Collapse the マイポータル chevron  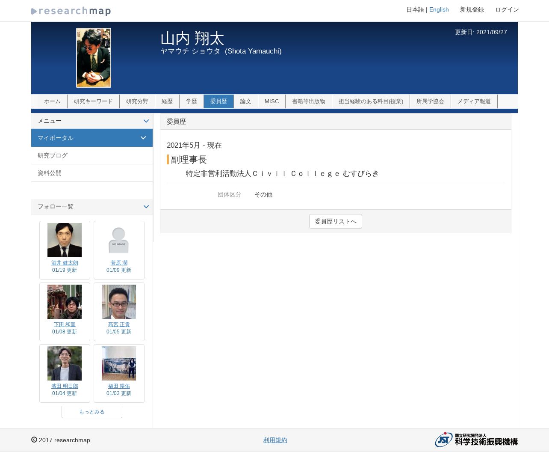(143, 138)
